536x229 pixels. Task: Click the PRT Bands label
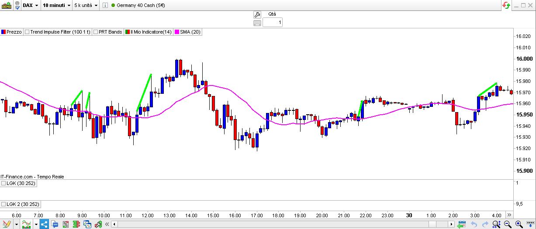tap(111, 32)
